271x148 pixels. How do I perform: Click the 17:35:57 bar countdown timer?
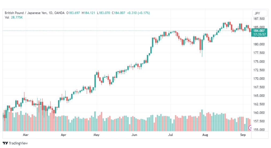[259, 34]
